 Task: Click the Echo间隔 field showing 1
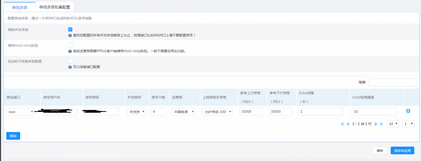[x=321, y=112]
